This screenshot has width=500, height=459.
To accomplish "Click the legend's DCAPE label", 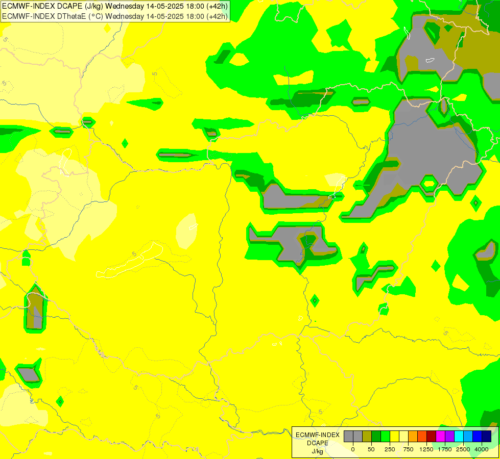I will (318, 443).
